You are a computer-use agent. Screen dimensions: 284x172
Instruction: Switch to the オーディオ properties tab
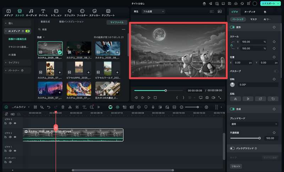click(x=250, y=12)
